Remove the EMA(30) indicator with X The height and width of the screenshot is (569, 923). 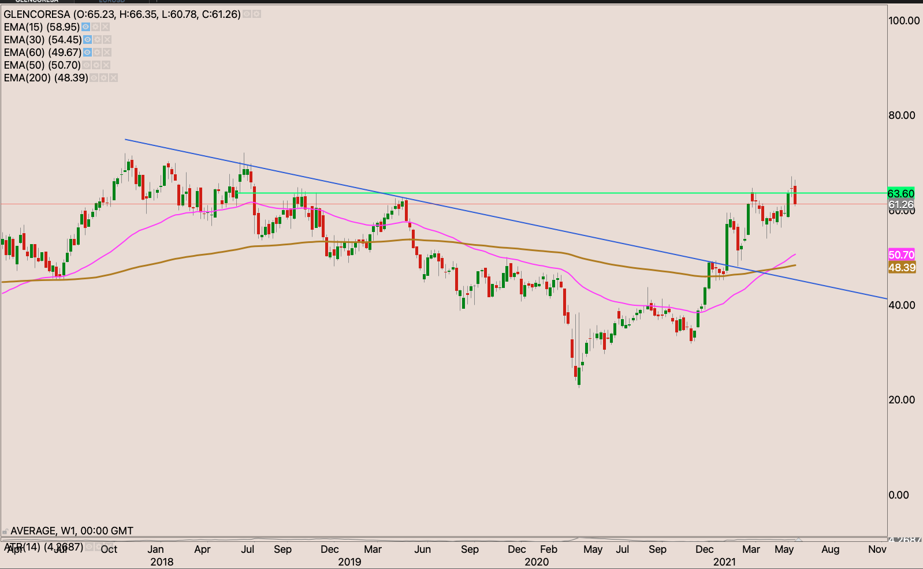tap(107, 40)
